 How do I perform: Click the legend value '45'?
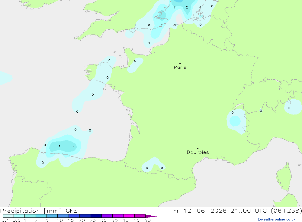[137, 220]
